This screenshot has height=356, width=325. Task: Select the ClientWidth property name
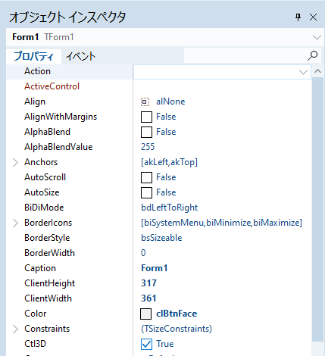[x=48, y=298]
